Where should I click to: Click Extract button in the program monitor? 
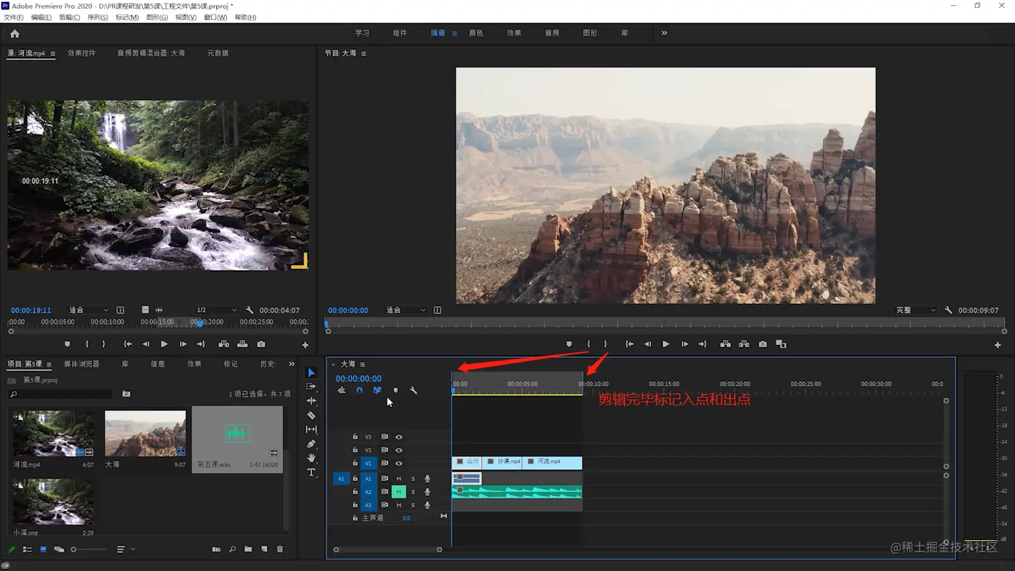(744, 344)
